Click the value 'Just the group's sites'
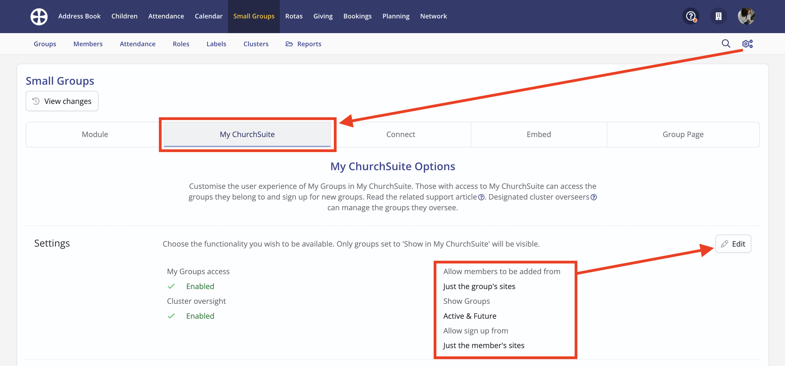 point(479,286)
